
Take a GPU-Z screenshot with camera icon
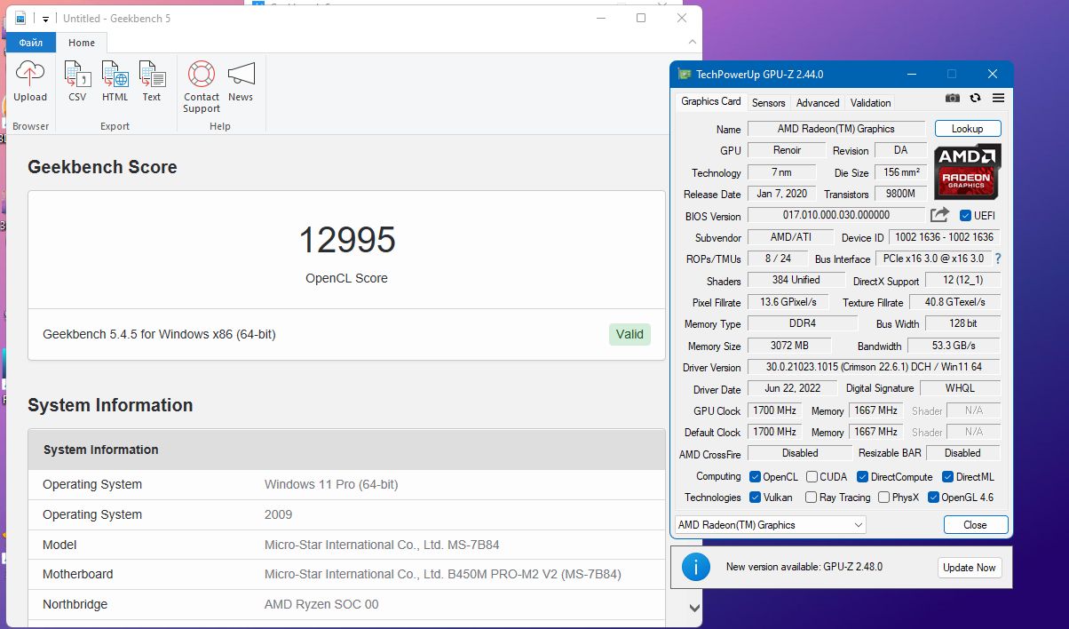pos(953,98)
